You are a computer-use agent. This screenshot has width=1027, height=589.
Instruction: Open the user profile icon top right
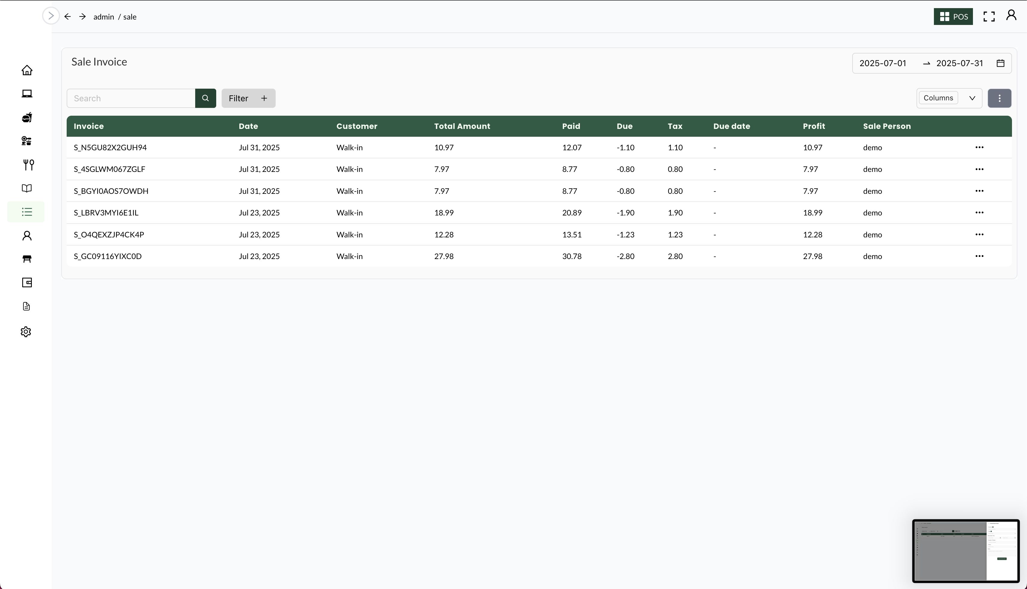tap(1011, 15)
